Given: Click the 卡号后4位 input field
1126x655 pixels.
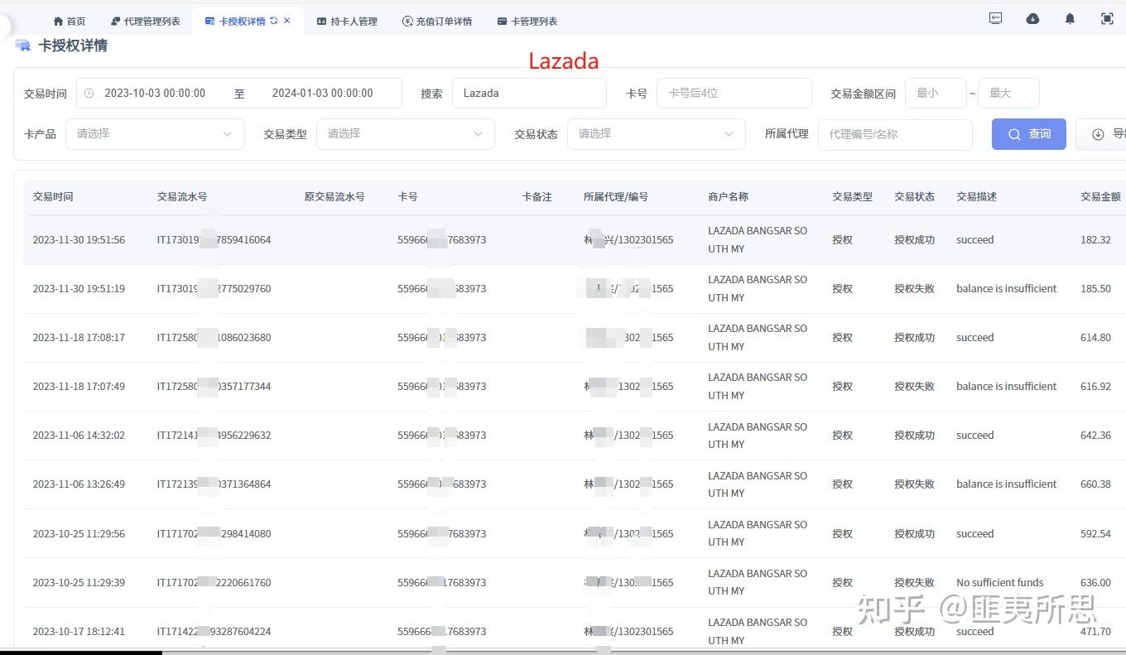Looking at the screenshot, I should 734,93.
